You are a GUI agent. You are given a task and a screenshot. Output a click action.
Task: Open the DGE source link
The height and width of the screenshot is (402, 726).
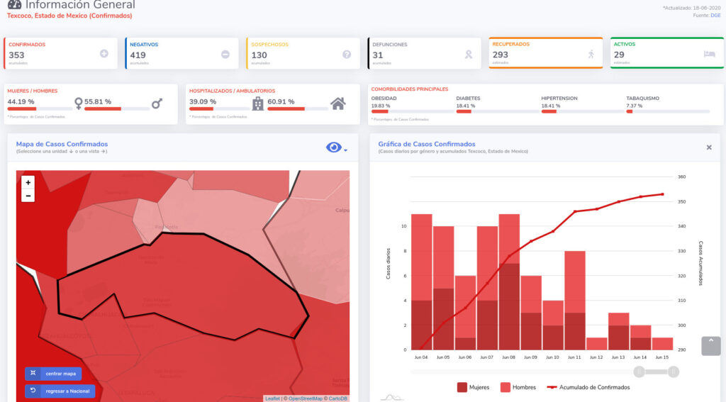(x=716, y=15)
